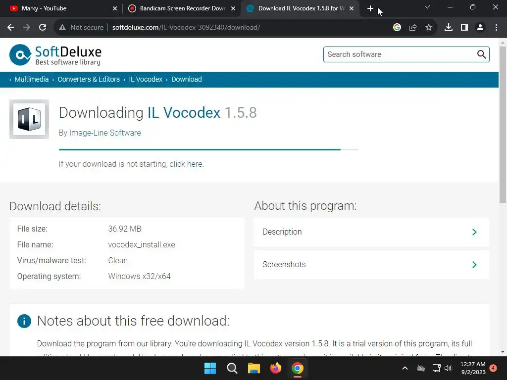507x380 pixels.
Task: Toggle Chrome side panel icon
Action: pos(464,28)
